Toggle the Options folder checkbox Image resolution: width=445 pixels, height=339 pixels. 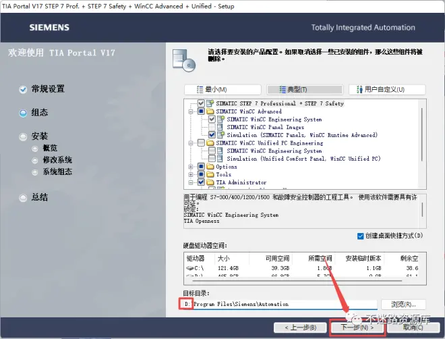click(201, 166)
